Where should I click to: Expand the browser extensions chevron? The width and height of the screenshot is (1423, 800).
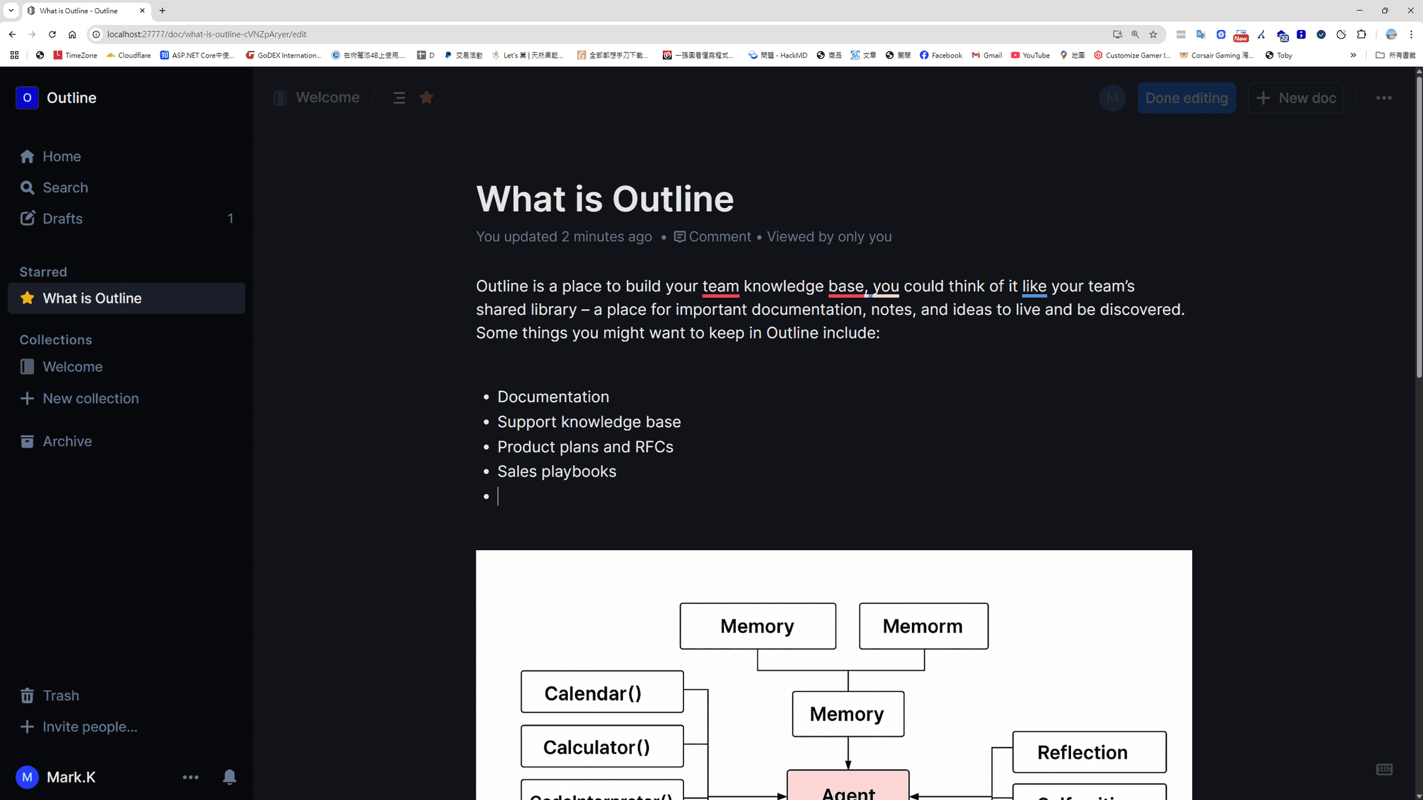pyautogui.click(x=1353, y=55)
